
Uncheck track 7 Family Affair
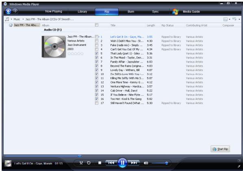tap(97, 62)
